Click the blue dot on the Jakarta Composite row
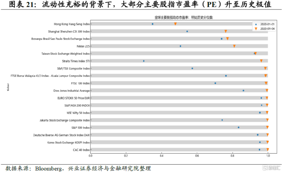 [222, 120]
